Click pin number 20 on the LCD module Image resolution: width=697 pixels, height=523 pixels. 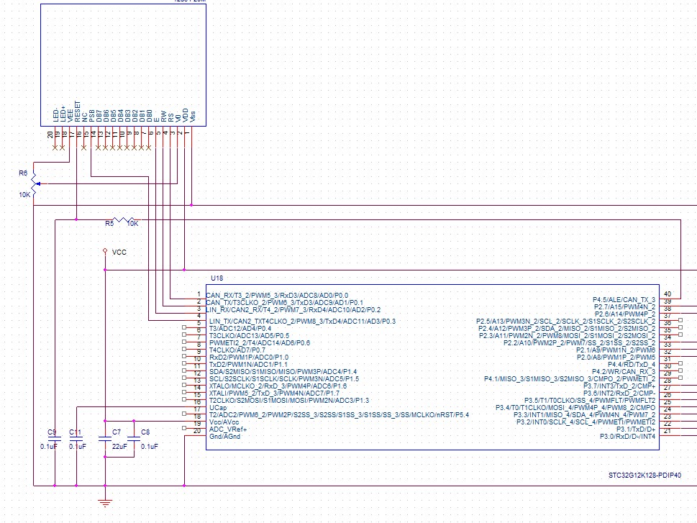click(x=50, y=134)
